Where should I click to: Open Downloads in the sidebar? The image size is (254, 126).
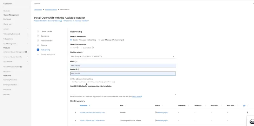click(7, 90)
